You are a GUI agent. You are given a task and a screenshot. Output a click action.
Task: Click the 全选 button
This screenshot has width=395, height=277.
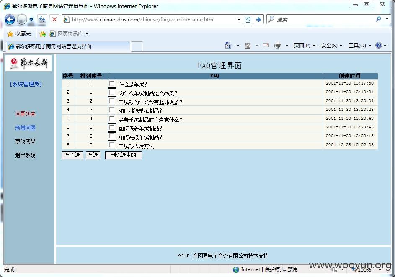93,155
